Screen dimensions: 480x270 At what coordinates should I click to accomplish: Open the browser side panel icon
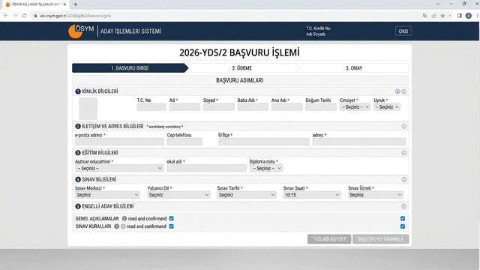pos(460,16)
